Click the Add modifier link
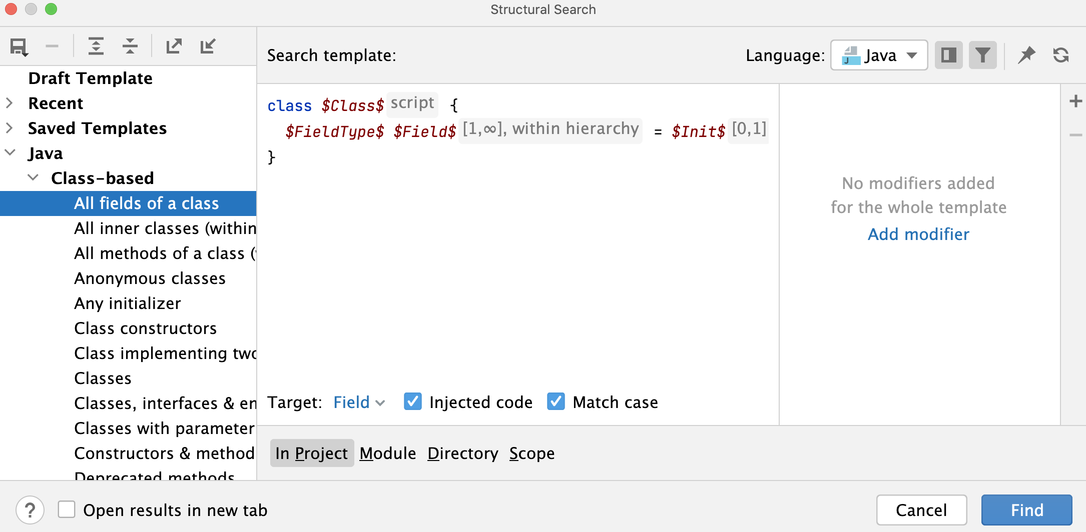 coord(918,234)
